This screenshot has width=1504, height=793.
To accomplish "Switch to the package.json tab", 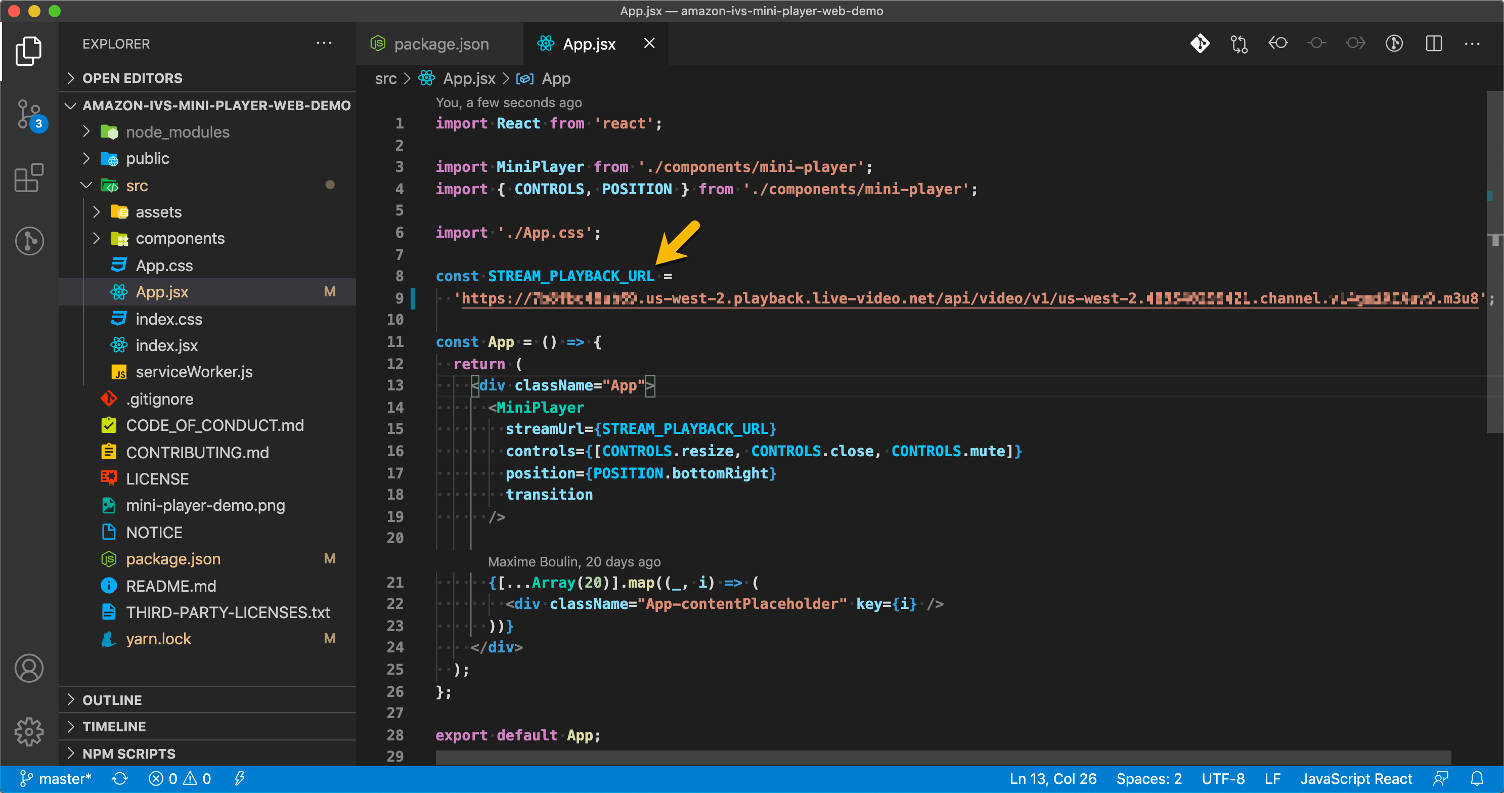I will tap(441, 44).
